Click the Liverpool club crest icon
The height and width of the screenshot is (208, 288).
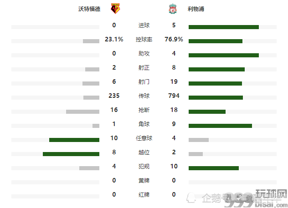[173, 9]
